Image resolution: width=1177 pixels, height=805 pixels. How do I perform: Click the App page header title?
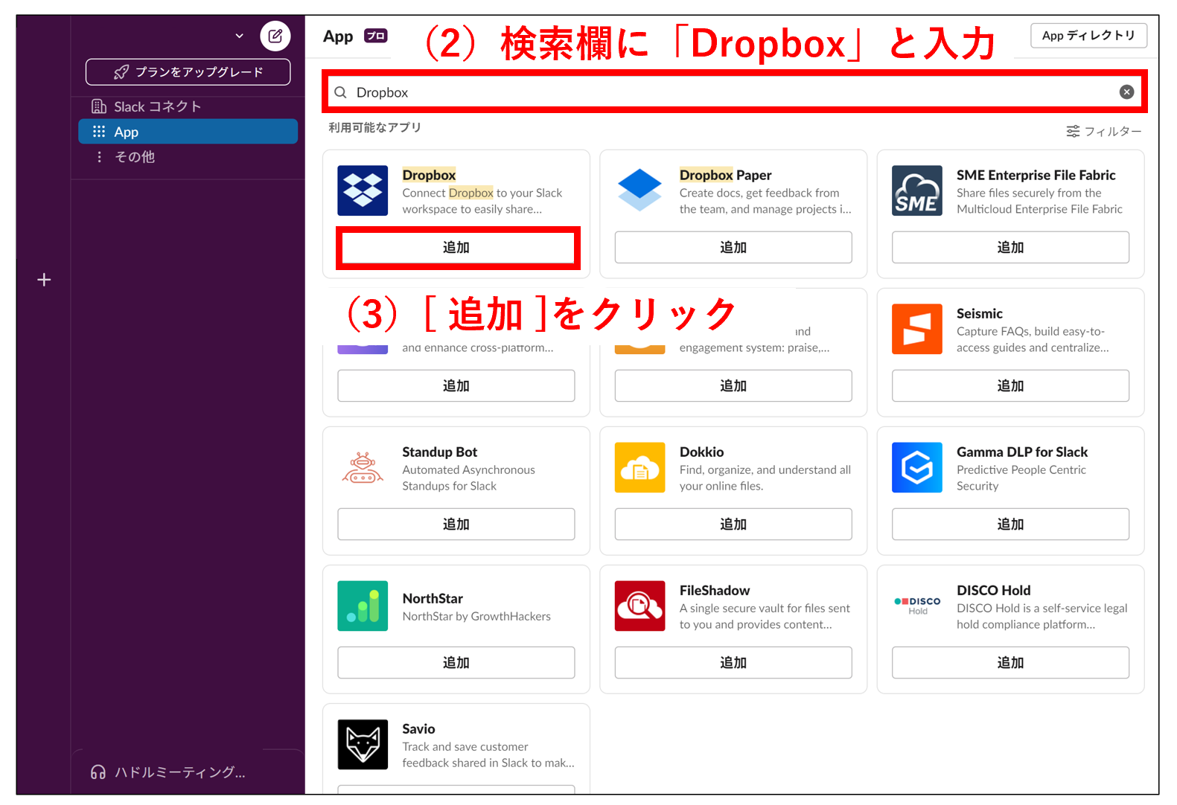pos(337,36)
